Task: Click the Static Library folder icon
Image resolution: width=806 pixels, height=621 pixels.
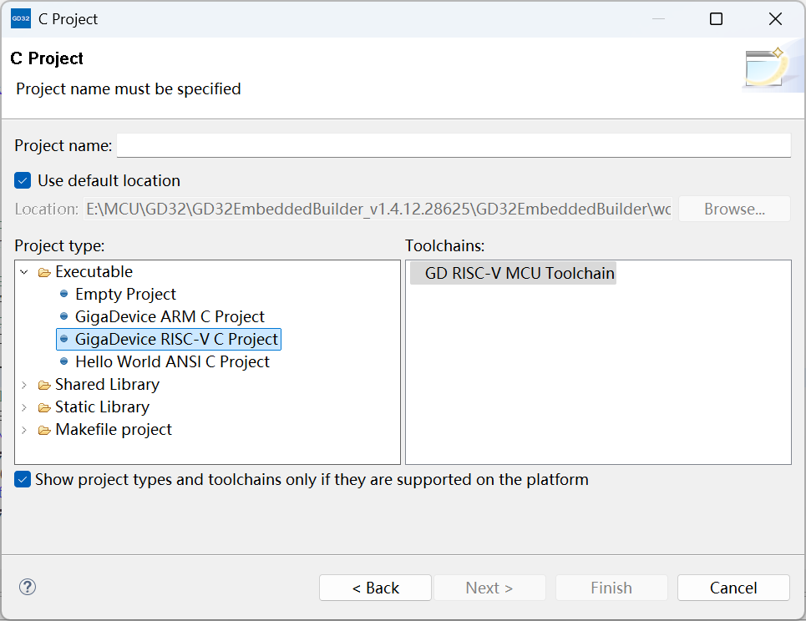Action: [44, 407]
